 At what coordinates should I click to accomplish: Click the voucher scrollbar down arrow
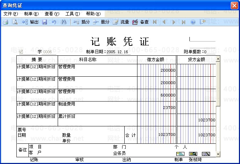218,154
